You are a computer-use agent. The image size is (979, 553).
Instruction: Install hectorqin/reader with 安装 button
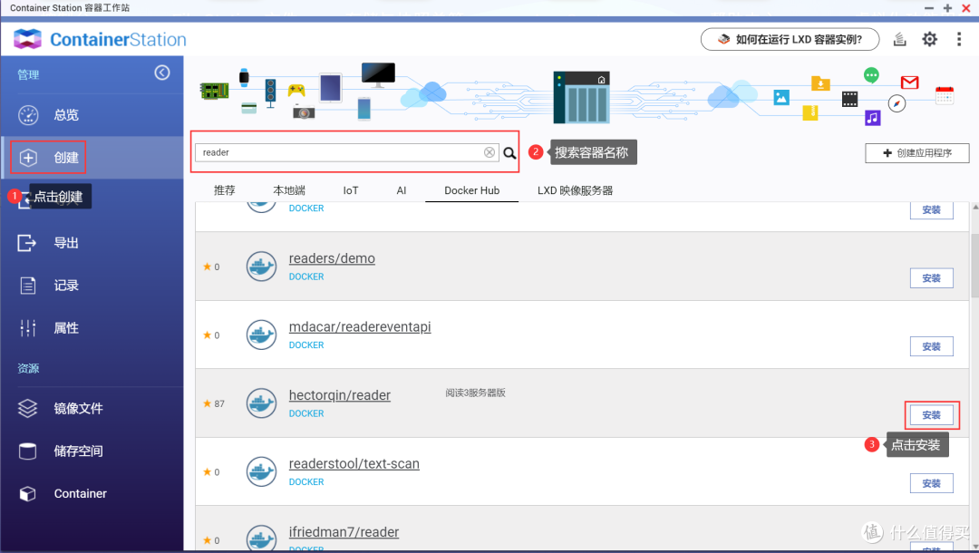tap(932, 415)
